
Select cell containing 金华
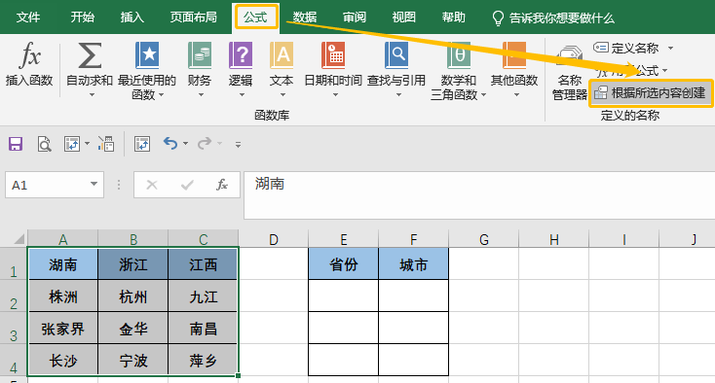(133, 328)
